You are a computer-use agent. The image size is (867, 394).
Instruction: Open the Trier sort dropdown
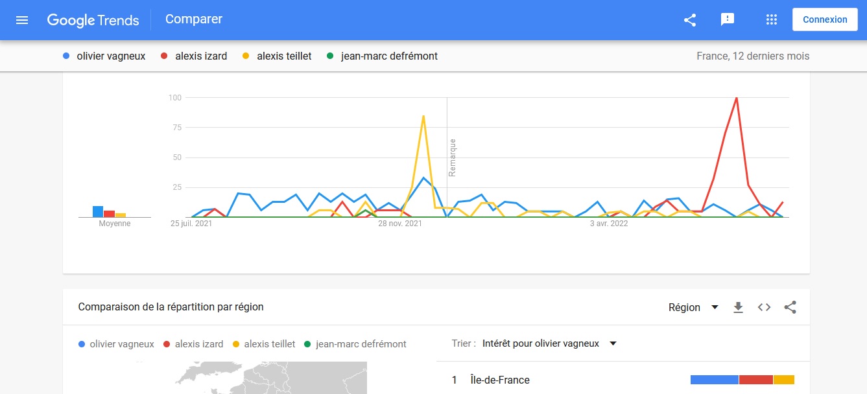click(549, 343)
